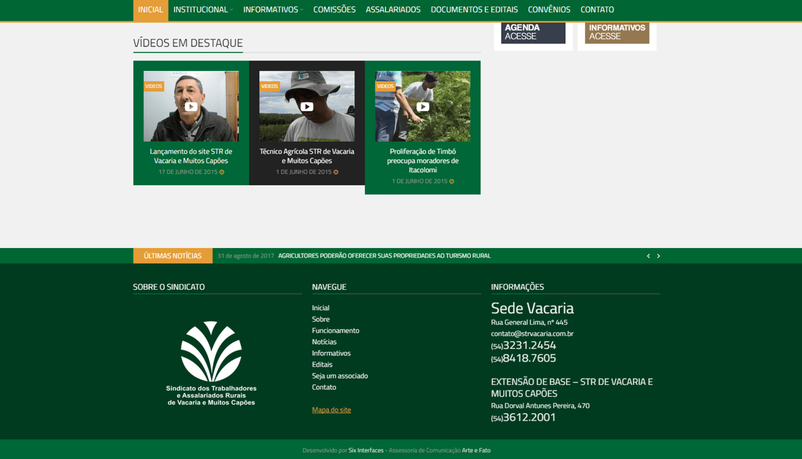
Task: Click footer link Informativos
Action: click(331, 353)
